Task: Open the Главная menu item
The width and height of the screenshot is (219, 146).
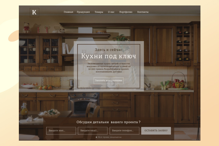Action: (68, 12)
